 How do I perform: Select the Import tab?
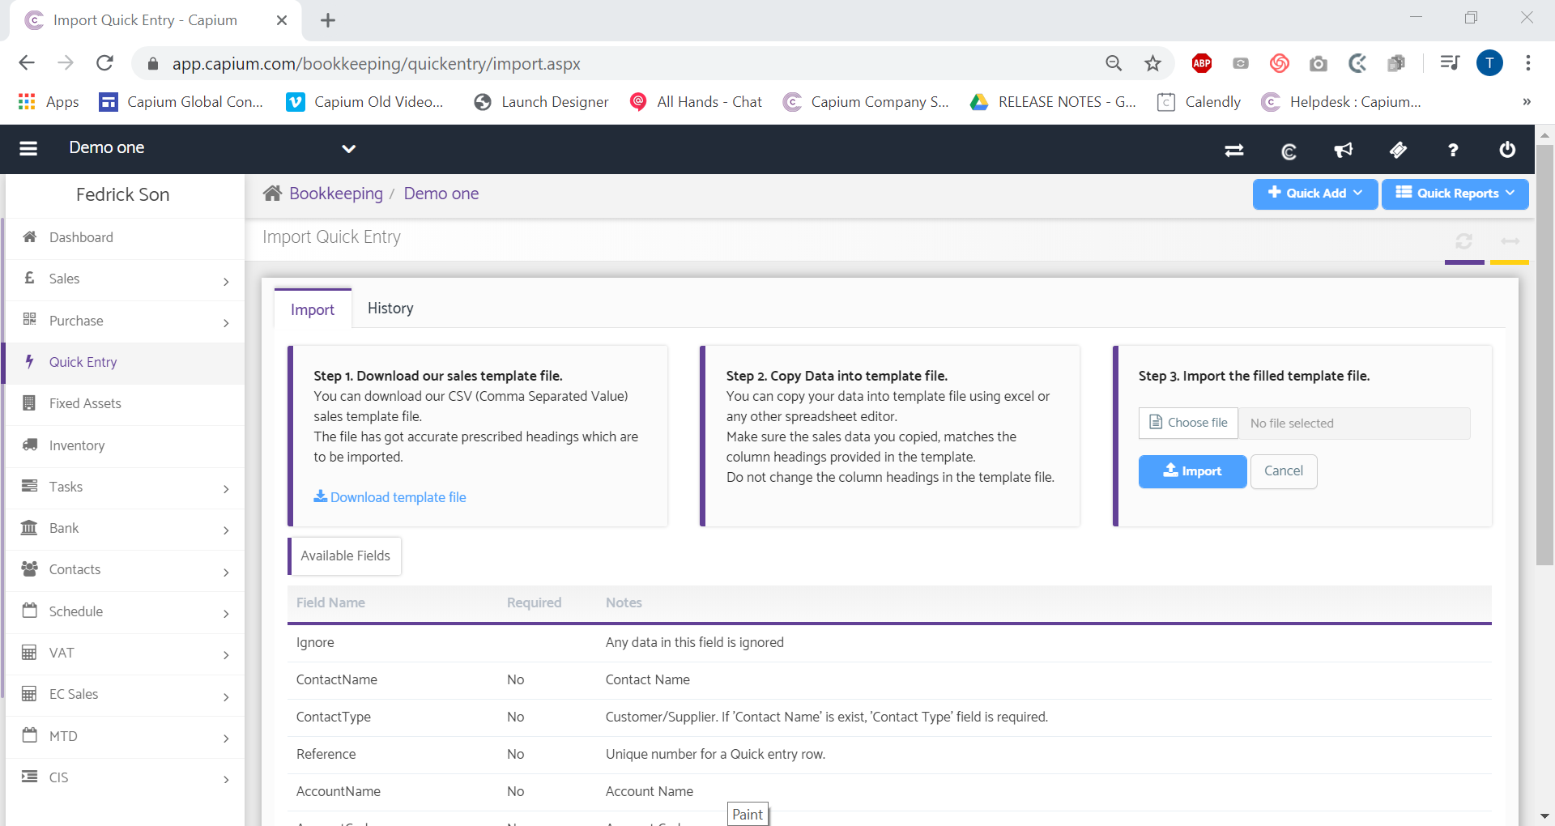coord(313,309)
